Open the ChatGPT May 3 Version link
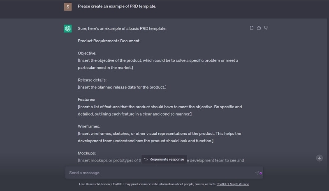 point(233,184)
